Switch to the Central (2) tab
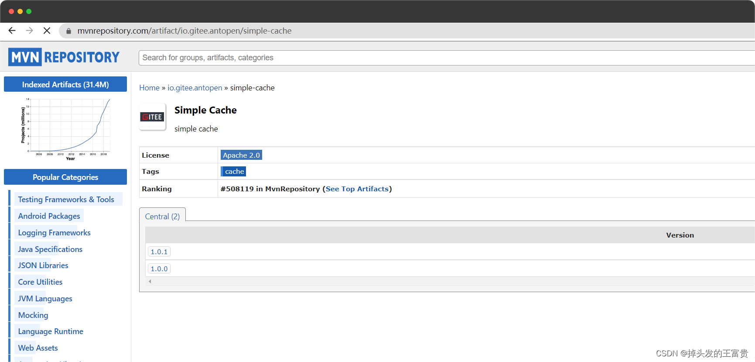Viewport: 755px width, 362px height. pos(162,216)
